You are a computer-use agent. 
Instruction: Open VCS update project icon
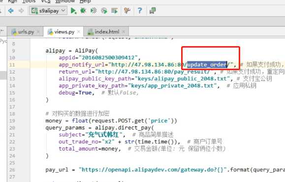(x=127, y=10)
